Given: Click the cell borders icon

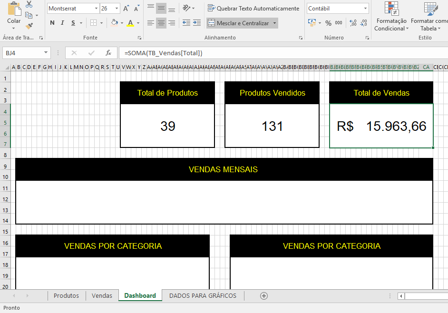Looking at the screenshot, I should point(93,23).
